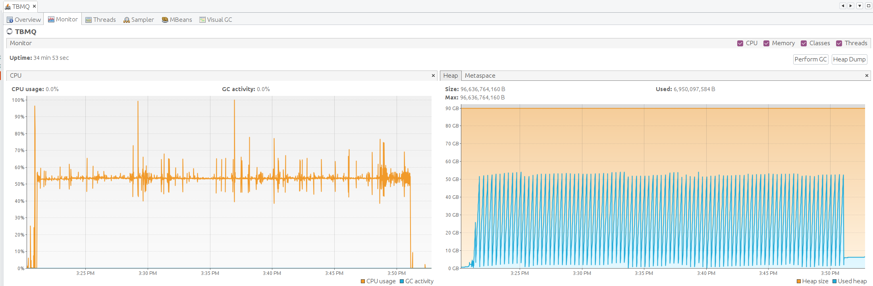
Task: Close the CPU chart panel
Action: coord(433,75)
